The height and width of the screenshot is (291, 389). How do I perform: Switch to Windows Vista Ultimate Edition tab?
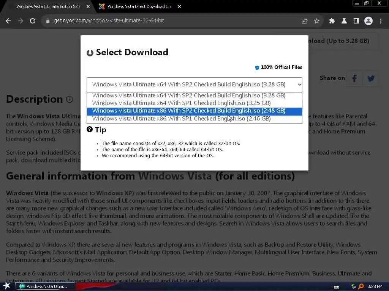tap(48, 7)
